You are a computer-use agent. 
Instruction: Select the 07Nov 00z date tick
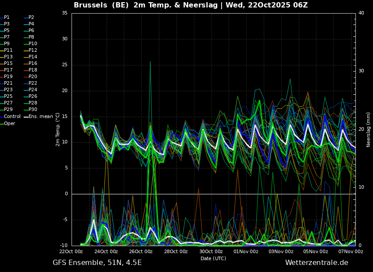pyautogui.click(x=351, y=252)
